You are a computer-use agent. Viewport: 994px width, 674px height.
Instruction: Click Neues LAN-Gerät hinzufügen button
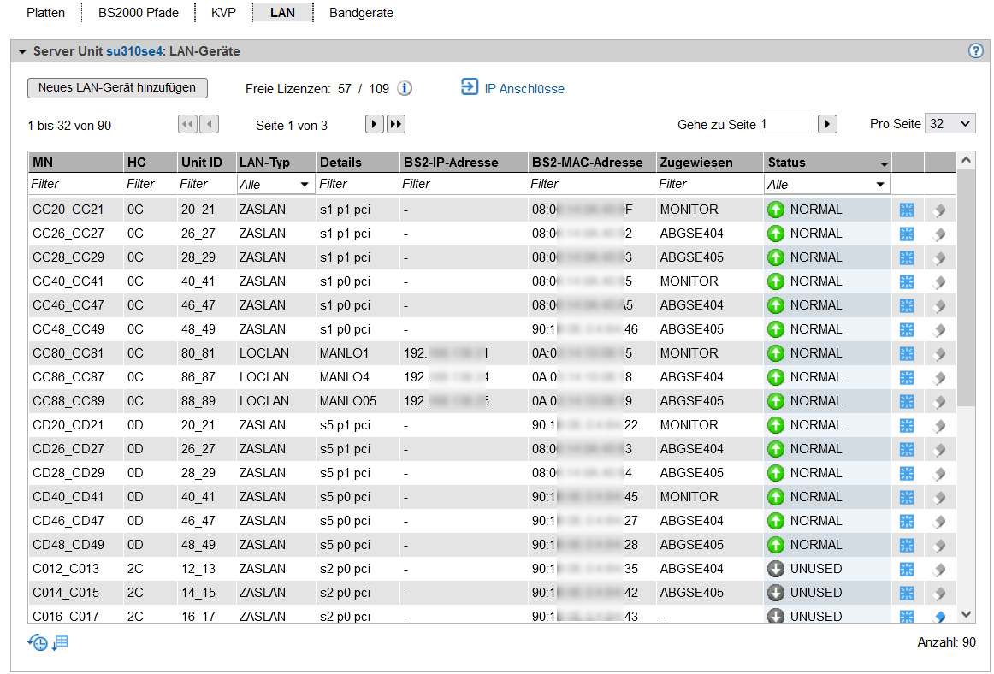(x=117, y=87)
